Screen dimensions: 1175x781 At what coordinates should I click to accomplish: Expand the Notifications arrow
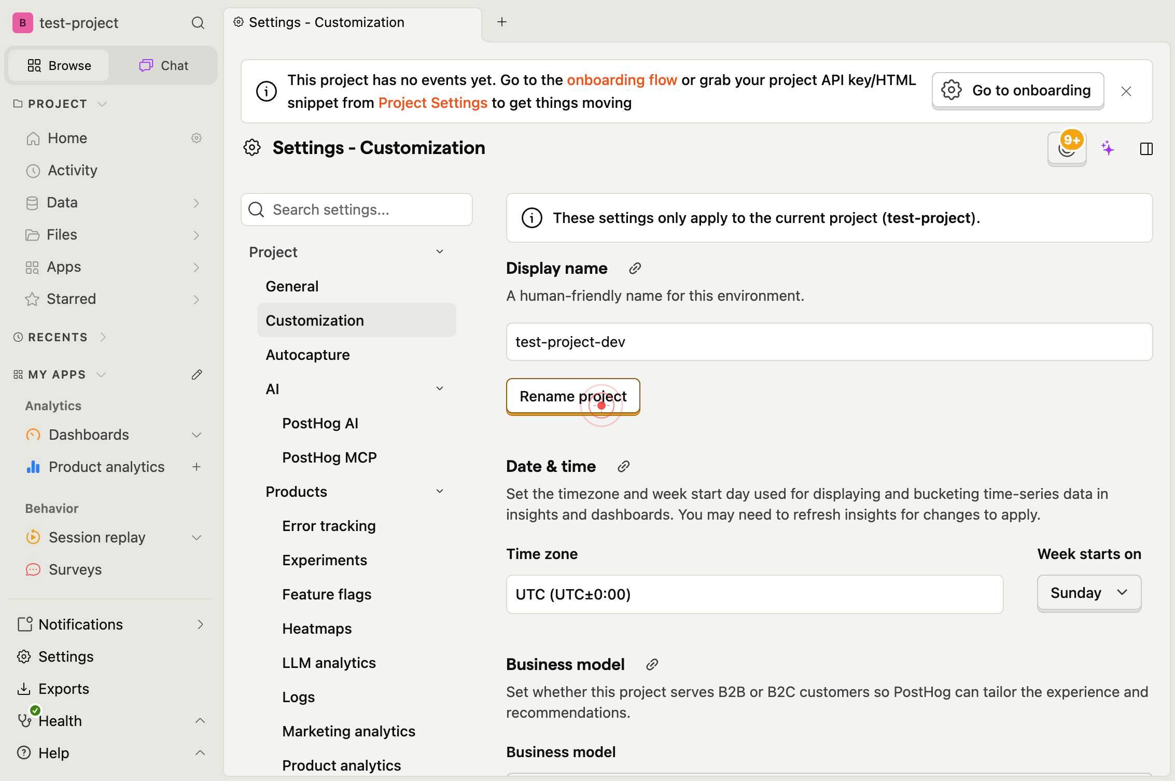tap(200, 624)
